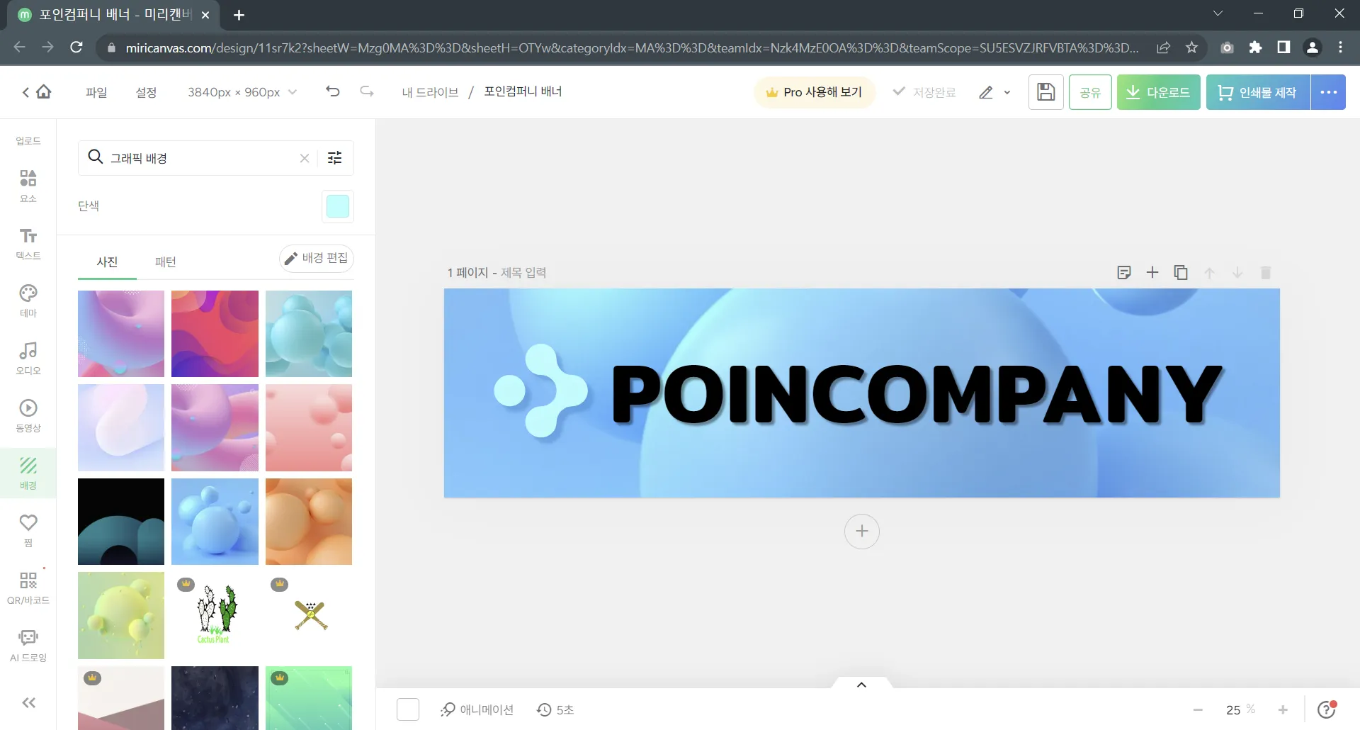Move page up arrow
The height and width of the screenshot is (730, 1360).
pos(1209,273)
